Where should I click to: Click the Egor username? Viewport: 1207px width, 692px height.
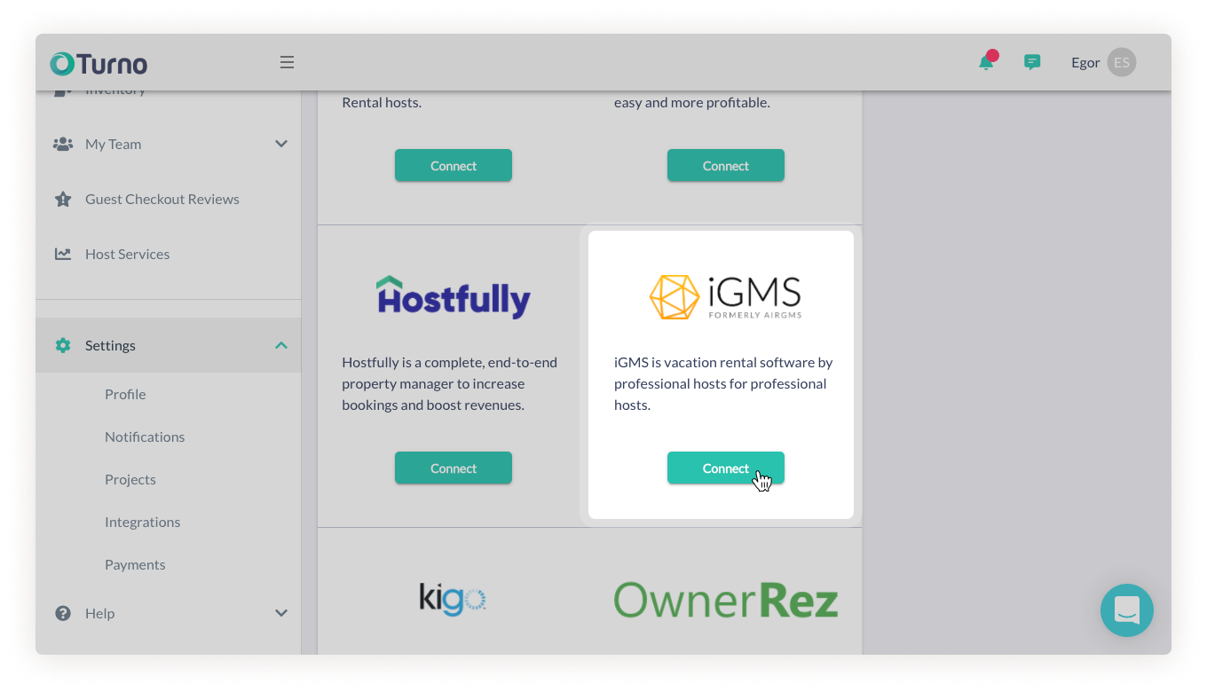tap(1085, 62)
